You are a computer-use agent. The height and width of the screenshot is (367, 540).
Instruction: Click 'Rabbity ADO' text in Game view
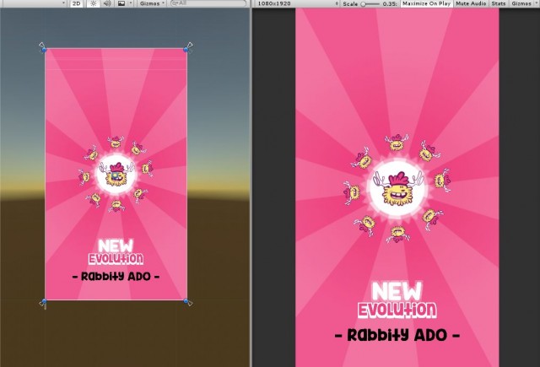(397, 335)
